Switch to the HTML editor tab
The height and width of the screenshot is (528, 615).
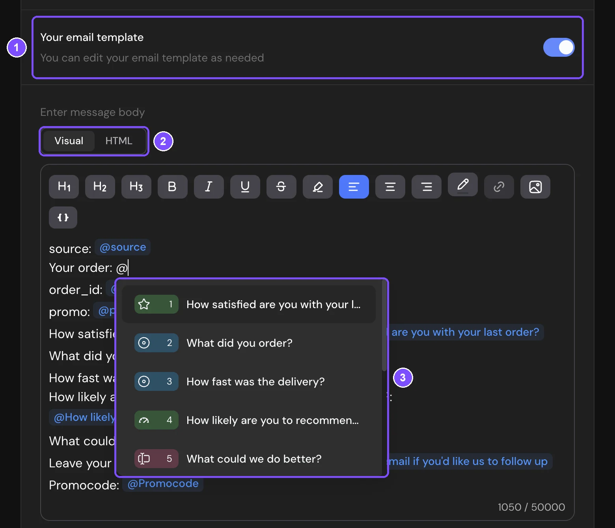(119, 141)
